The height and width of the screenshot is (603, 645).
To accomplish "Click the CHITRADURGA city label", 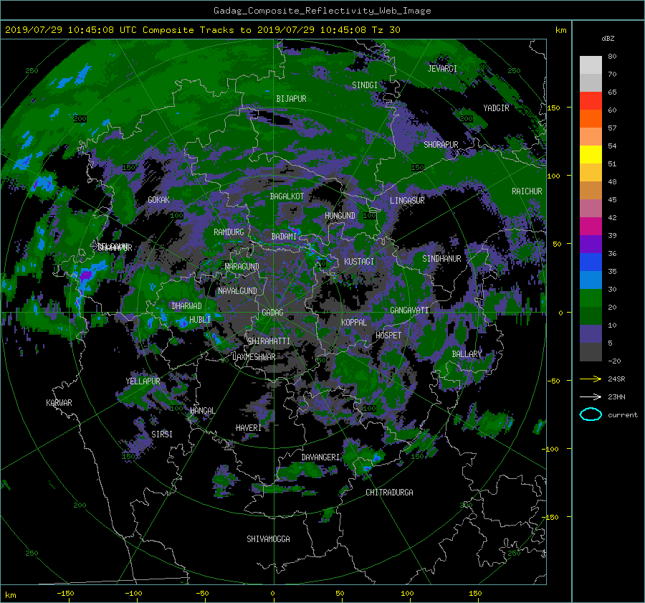I will coord(389,493).
